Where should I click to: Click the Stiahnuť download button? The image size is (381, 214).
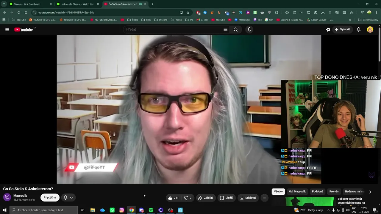tap(248, 198)
